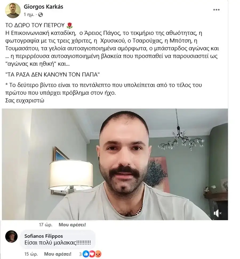This screenshot has width=240, height=259.
Task: Play the video of the mustached man
Action: 115,164
